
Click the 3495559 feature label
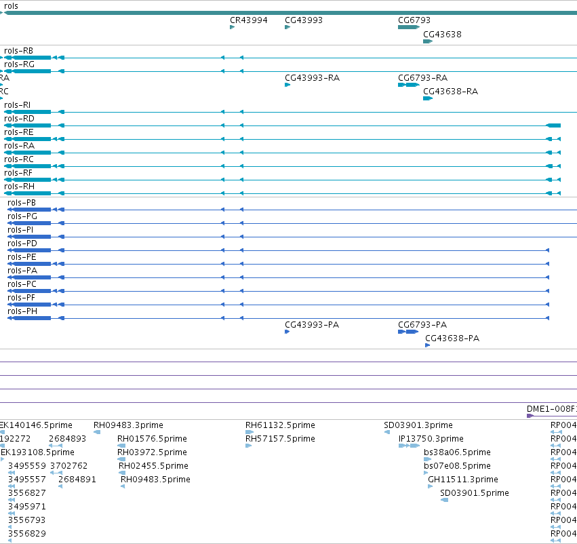click(27, 465)
